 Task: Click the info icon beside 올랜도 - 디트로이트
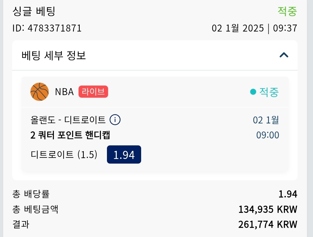[x=115, y=120]
